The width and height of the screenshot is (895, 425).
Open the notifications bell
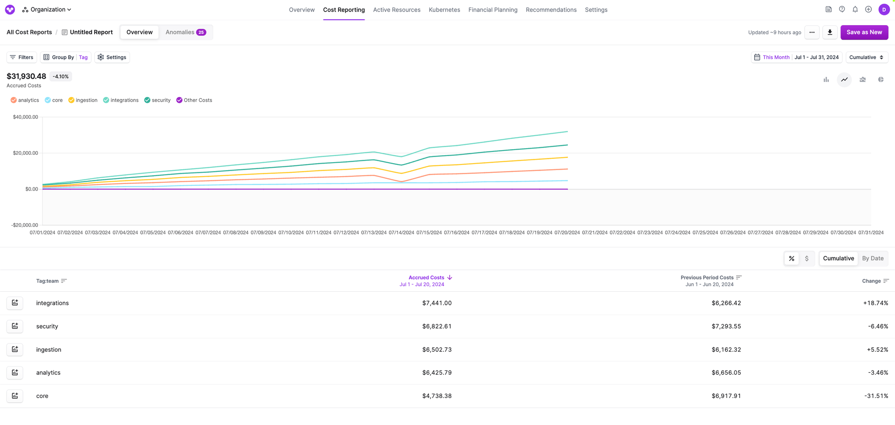855,9
